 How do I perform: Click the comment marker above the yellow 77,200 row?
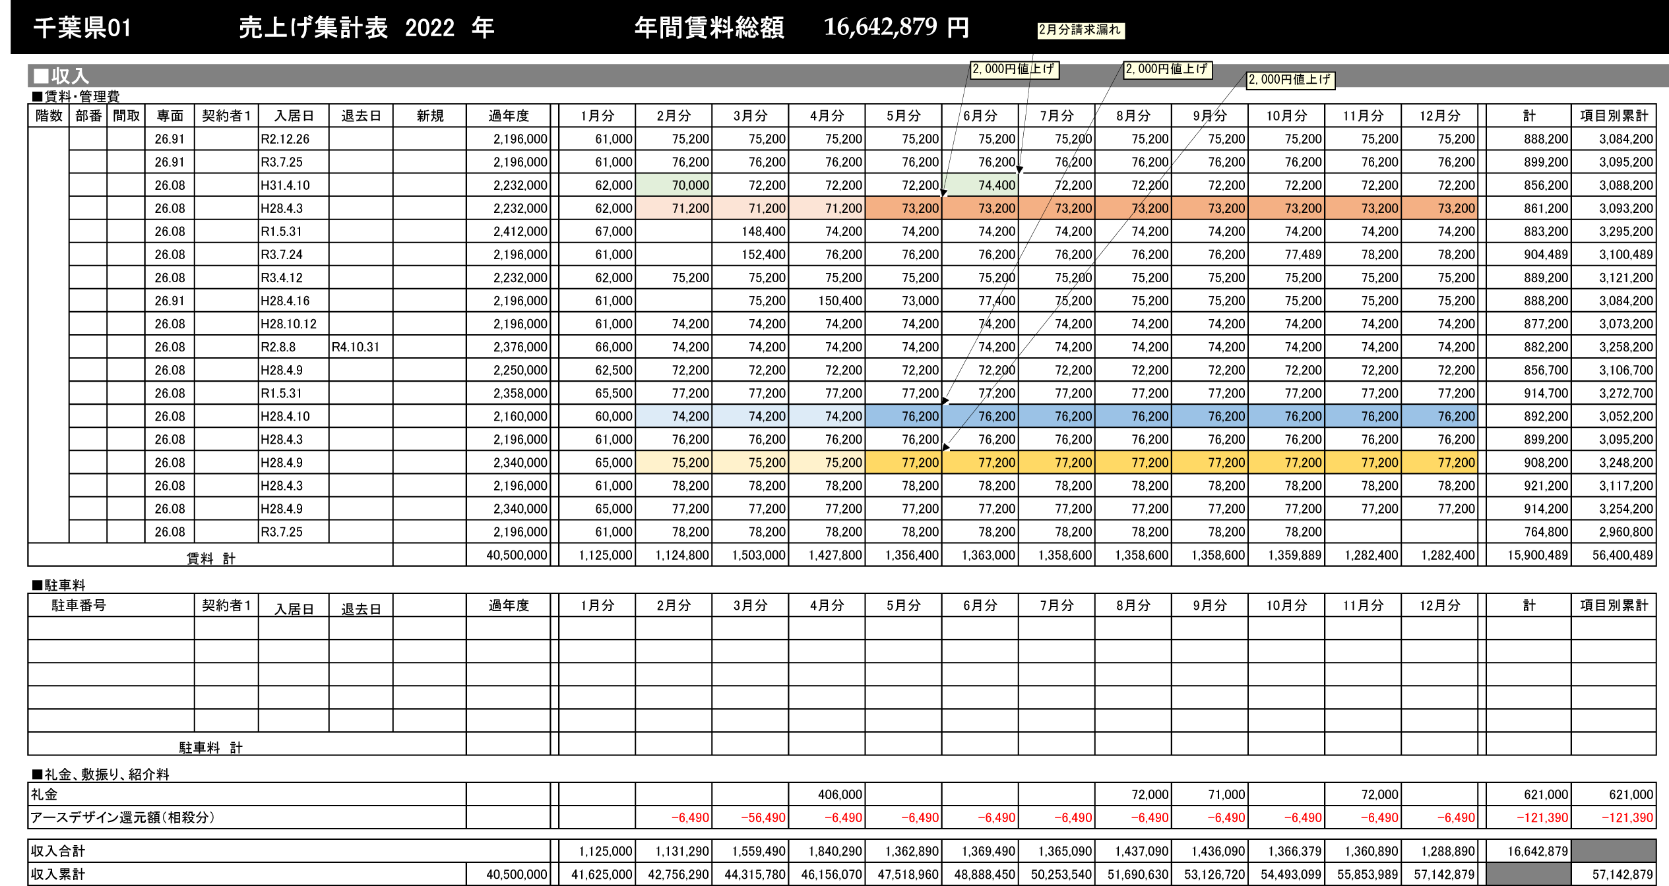pyautogui.click(x=945, y=447)
